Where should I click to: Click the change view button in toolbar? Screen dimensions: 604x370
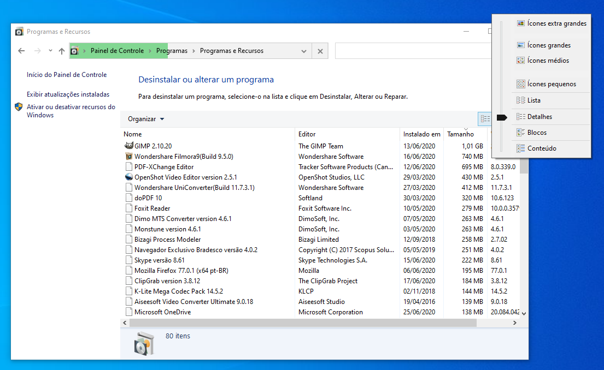pos(485,119)
